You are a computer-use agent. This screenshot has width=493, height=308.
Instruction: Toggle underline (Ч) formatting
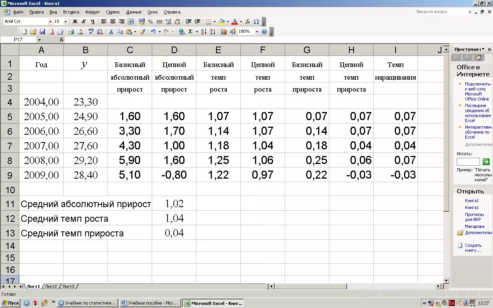coord(93,22)
